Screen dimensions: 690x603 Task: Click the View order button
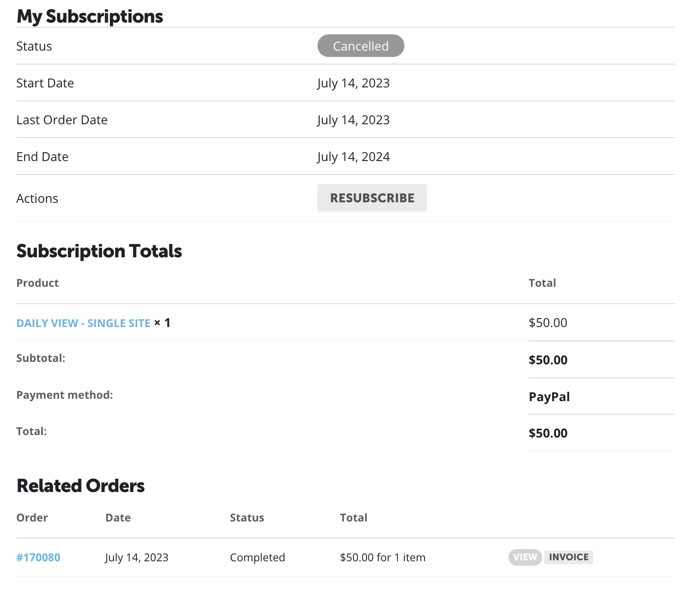click(525, 557)
